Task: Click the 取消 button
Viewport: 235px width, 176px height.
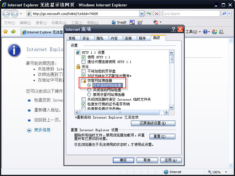Action: click(147, 160)
